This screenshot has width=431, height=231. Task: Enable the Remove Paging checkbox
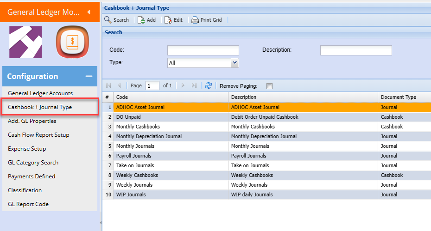(x=270, y=86)
